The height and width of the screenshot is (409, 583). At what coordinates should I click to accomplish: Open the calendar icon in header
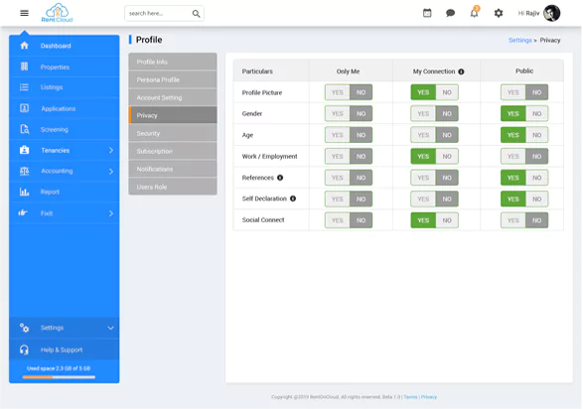pos(427,13)
